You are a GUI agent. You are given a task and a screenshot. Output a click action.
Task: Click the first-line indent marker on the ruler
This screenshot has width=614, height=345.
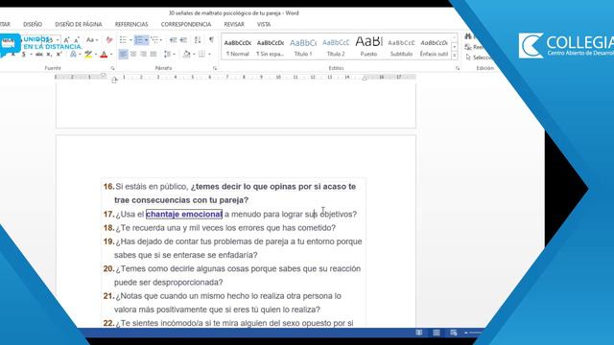pyautogui.click(x=104, y=76)
